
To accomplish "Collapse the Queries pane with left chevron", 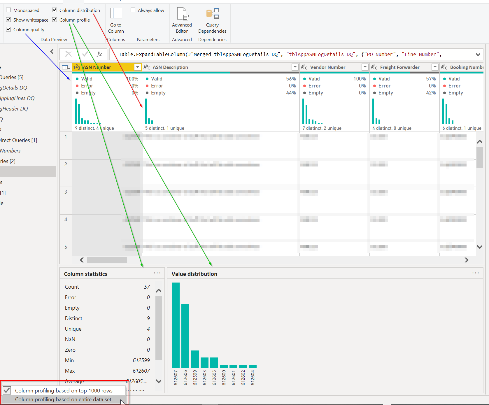I will (52, 52).
